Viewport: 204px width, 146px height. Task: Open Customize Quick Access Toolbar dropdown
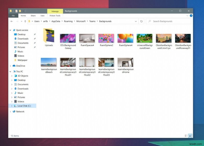coord(23,11)
